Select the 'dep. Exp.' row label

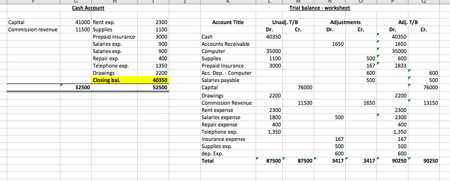[x=228, y=153]
